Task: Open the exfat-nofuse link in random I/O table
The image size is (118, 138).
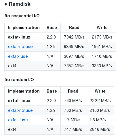Action: 20,110
